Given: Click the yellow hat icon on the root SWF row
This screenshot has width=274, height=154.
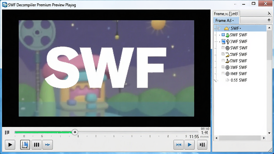Looking at the screenshot, I should coord(227,28).
